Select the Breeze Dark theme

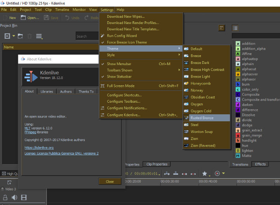[x=206, y=63]
